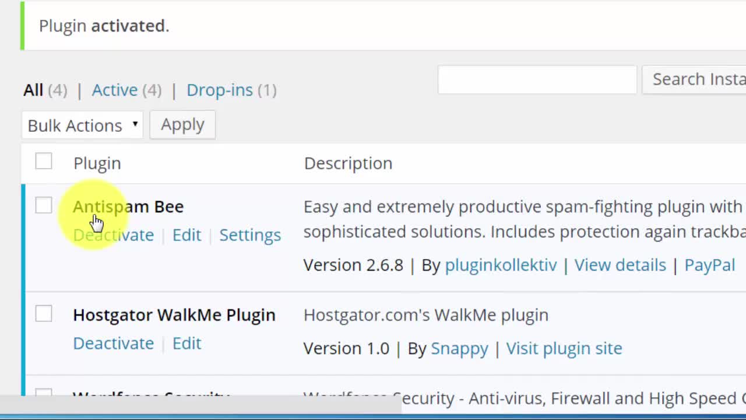Check the Hostgator WalkMe Plugin checkbox
Screen dimensions: 746x420
coord(44,314)
